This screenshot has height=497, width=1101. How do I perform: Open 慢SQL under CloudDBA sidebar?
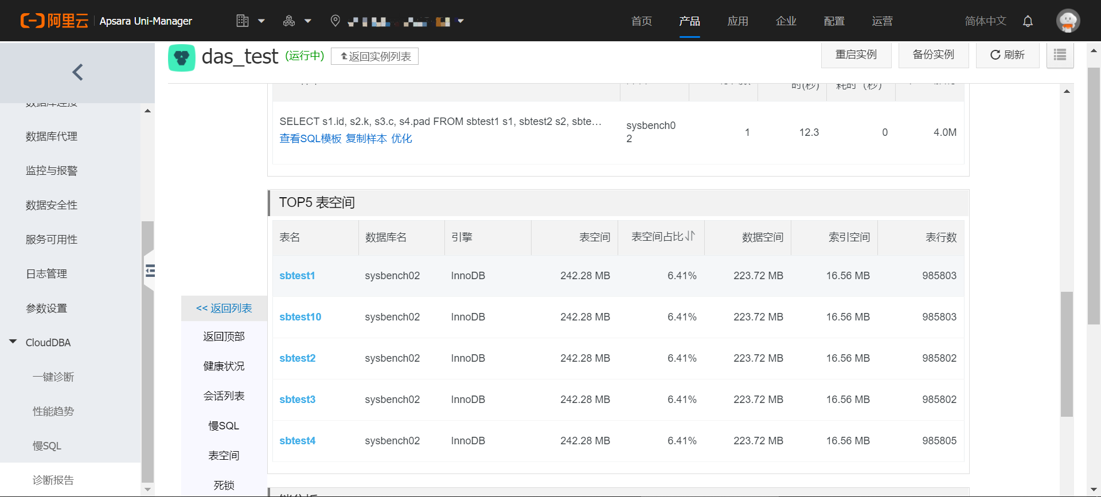(x=47, y=446)
